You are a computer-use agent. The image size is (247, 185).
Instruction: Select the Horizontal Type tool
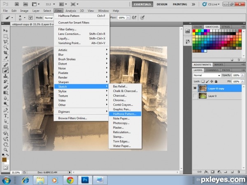pyautogui.click(x=5, y=116)
